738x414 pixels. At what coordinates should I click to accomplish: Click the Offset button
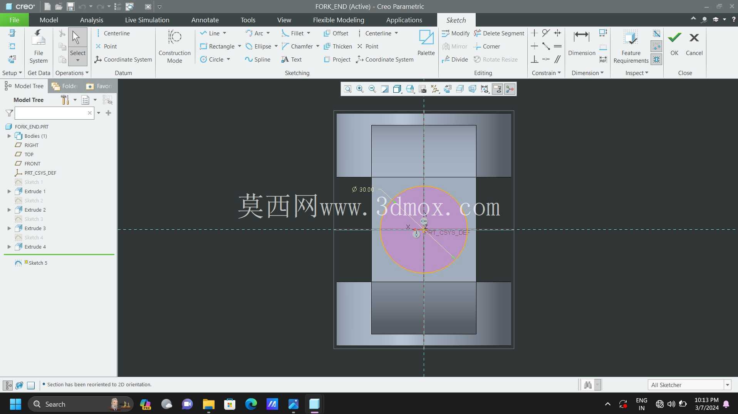[336, 33]
